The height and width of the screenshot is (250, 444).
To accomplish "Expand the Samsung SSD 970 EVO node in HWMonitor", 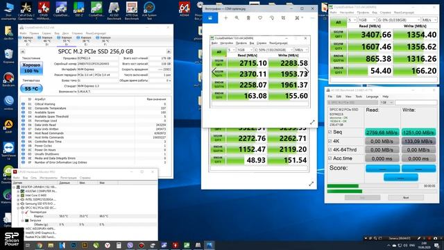I will [x=18, y=203].
